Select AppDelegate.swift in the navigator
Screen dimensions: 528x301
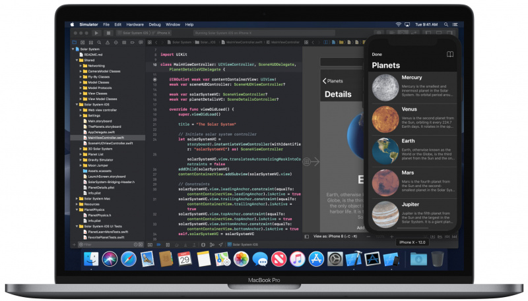click(99, 132)
